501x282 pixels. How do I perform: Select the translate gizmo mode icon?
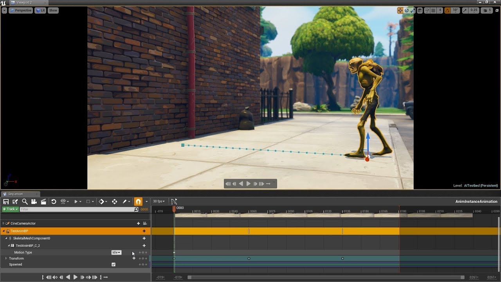coord(400,11)
